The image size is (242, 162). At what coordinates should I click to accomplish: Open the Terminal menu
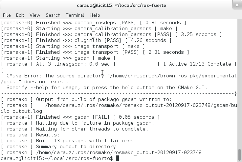pos(75,15)
